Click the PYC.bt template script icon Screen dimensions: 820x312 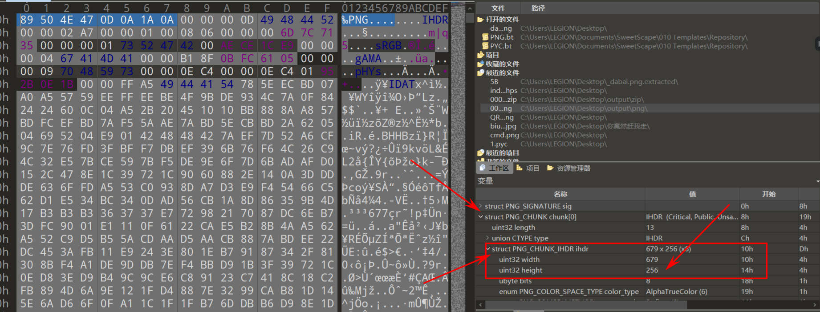coord(486,46)
